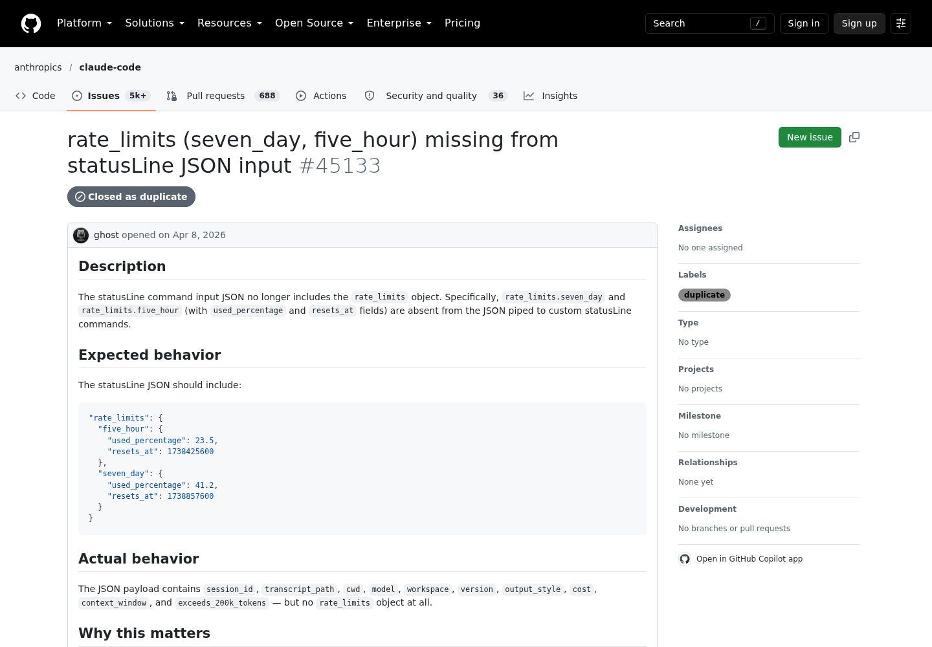Expand the Resources menu
Image resolution: width=932 pixels, height=647 pixels.
tap(230, 23)
